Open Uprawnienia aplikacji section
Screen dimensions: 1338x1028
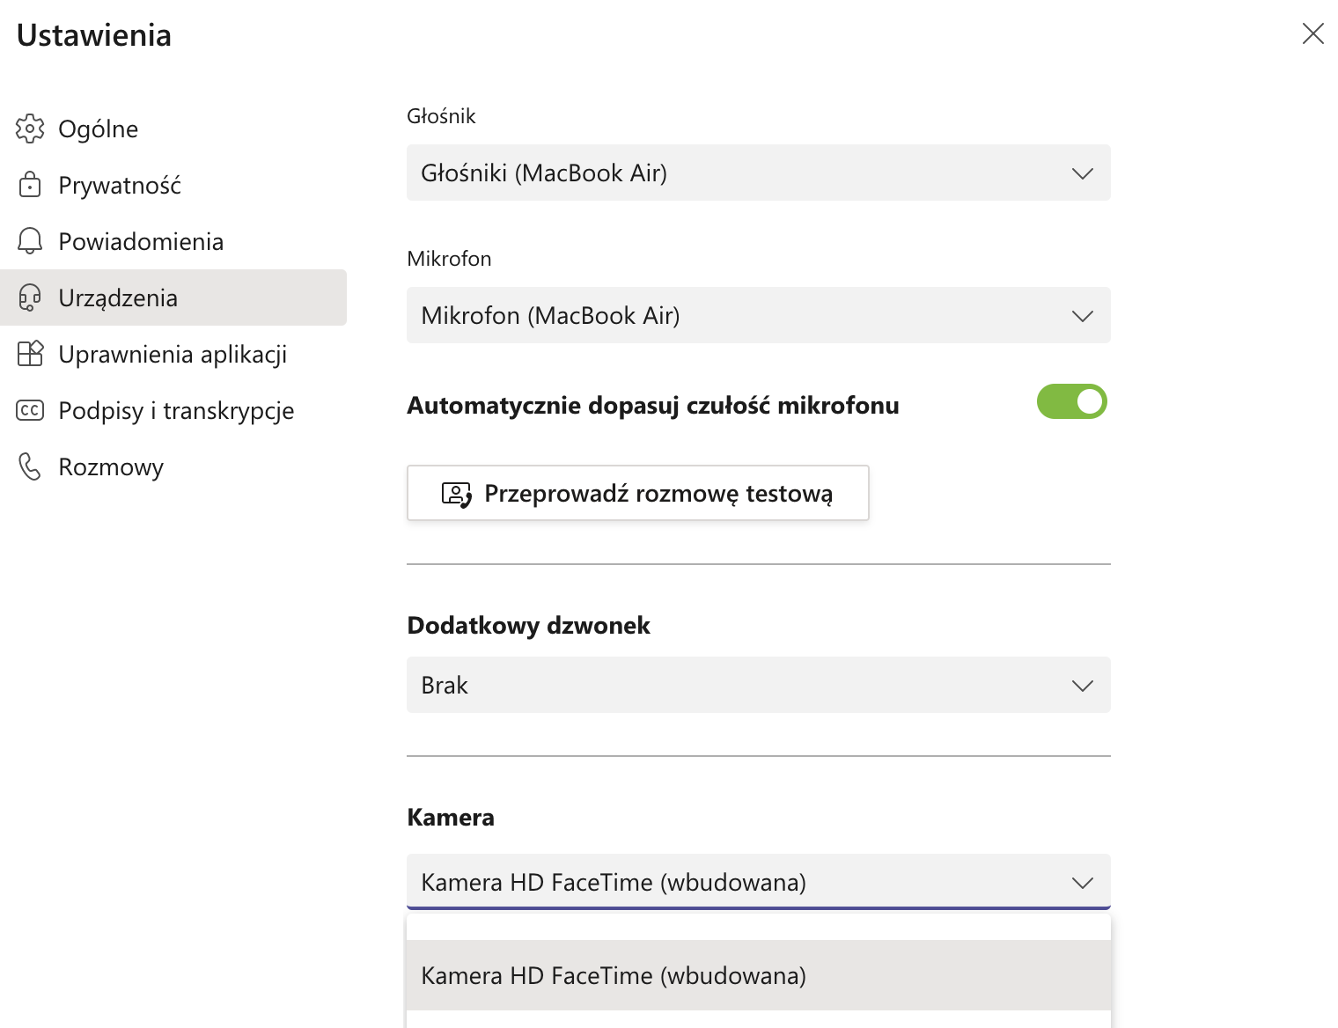coord(173,354)
